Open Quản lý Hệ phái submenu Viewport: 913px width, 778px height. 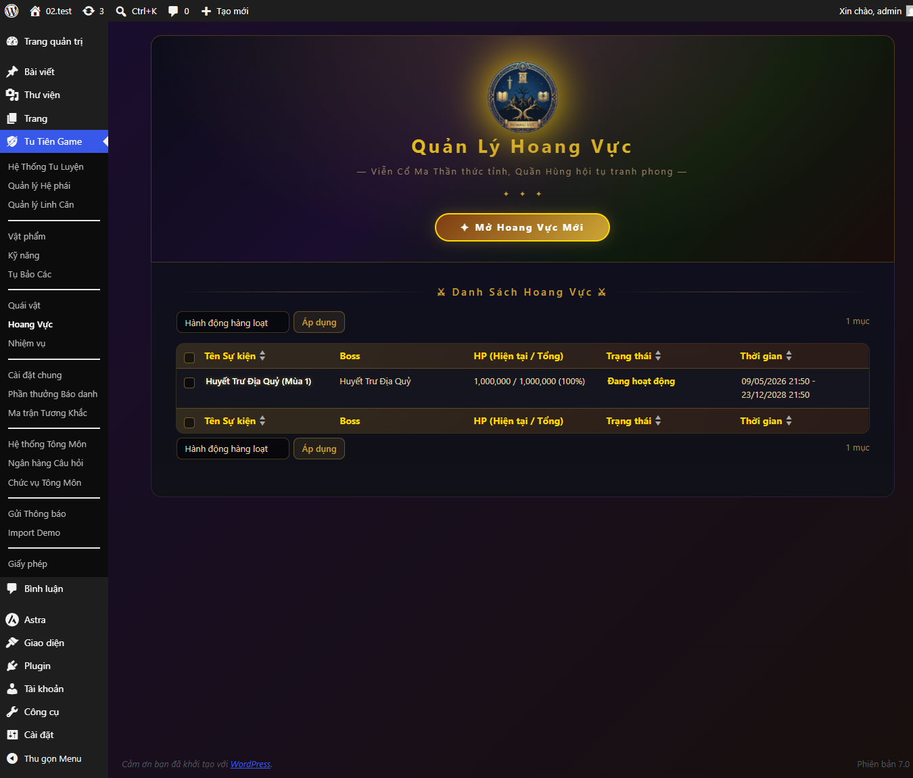pyautogui.click(x=39, y=185)
